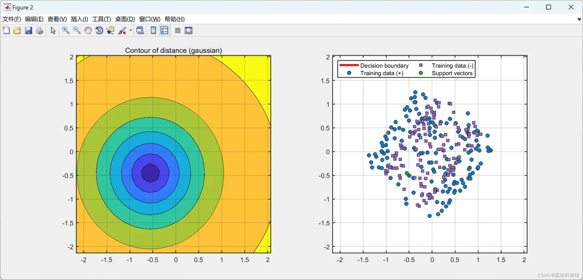The height and width of the screenshot is (280, 583).
Task: Select the Pan hand tool
Action: [88, 30]
